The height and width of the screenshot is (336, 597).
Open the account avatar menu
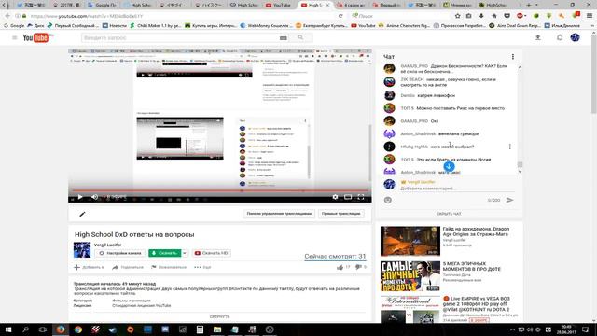575,37
